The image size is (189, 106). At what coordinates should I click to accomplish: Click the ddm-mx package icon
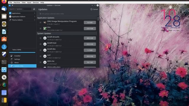[x=45, y=62]
